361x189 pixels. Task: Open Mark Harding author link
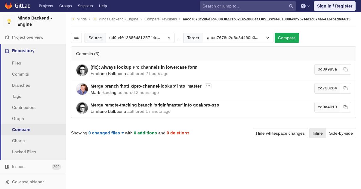(103, 92)
